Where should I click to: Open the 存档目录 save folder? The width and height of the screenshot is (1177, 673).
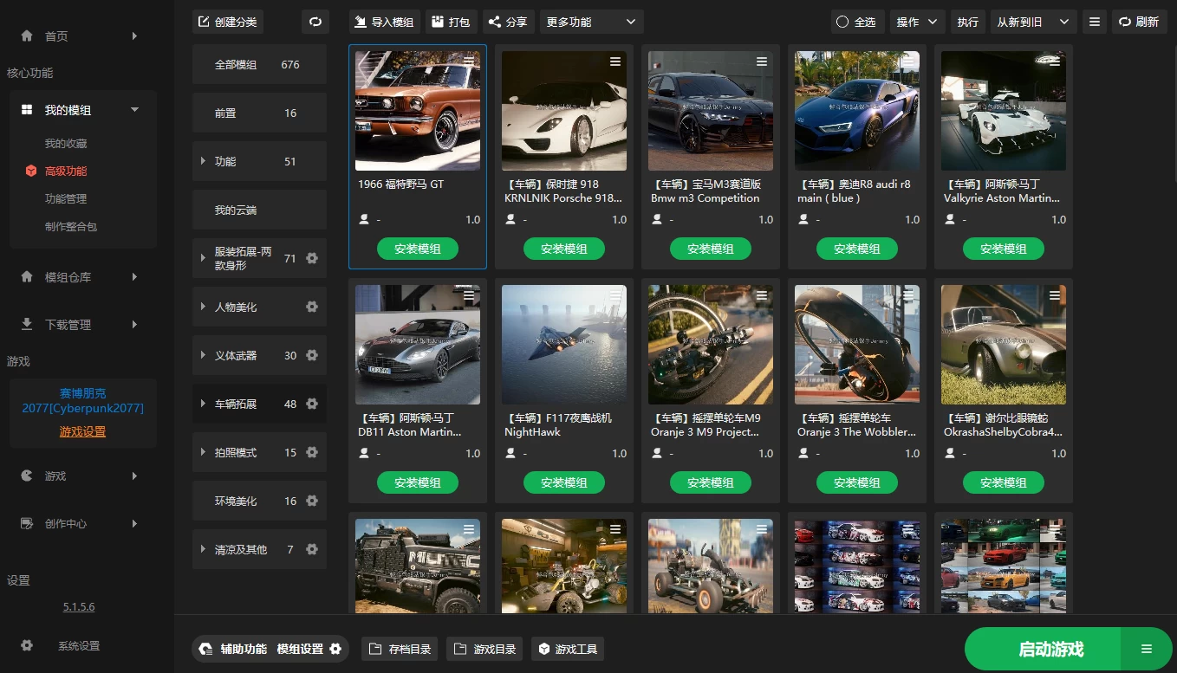pos(400,649)
